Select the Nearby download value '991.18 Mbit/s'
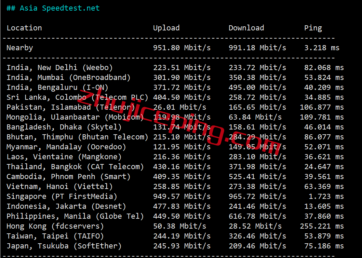 point(257,48)
